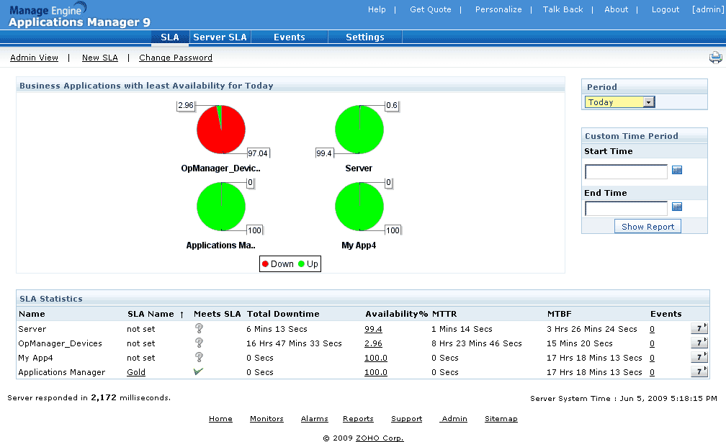
Task: Click OpManager_Devices name in table
Action: (60, 343)
